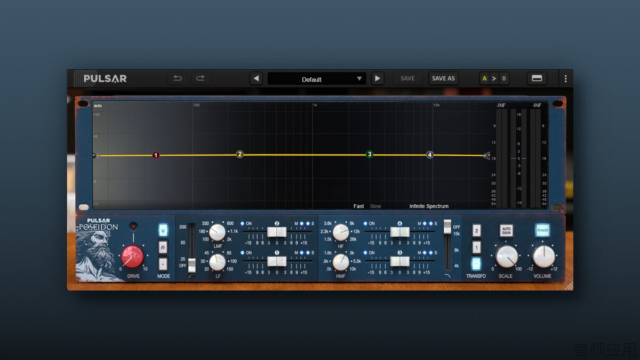
Task: Click the Pulsar logo
Action: (100, 78)
